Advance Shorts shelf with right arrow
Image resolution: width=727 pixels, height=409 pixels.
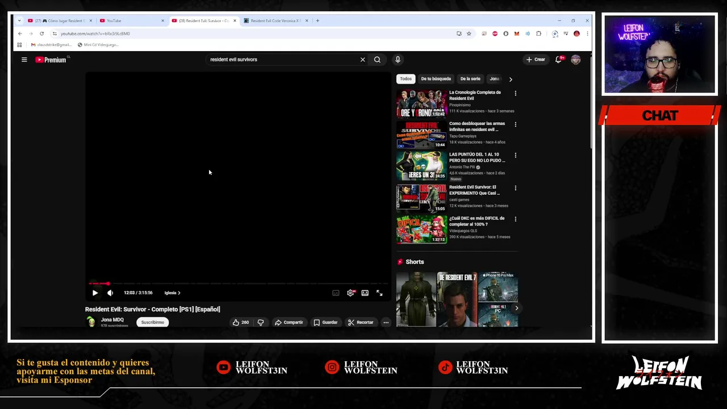pyautogui.click(x=516, y=308)
